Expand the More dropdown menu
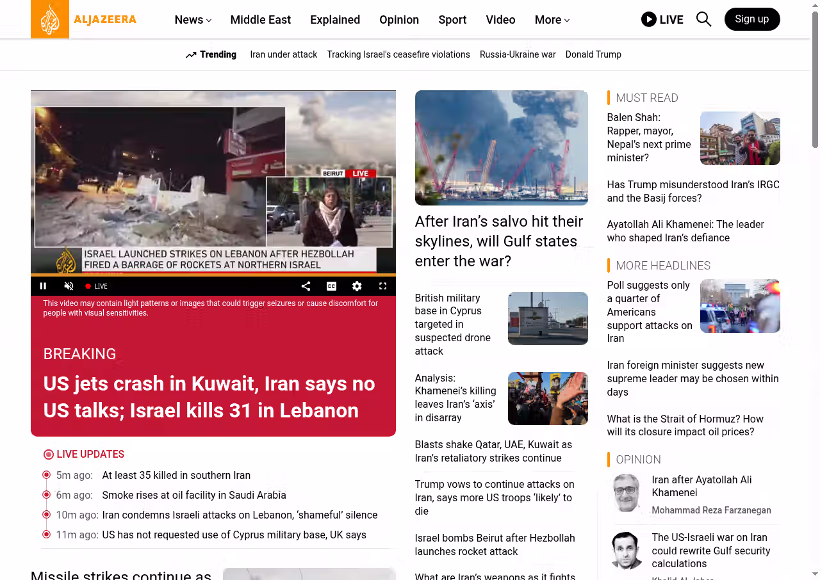 pyautogui.click(x=552, y=20)
